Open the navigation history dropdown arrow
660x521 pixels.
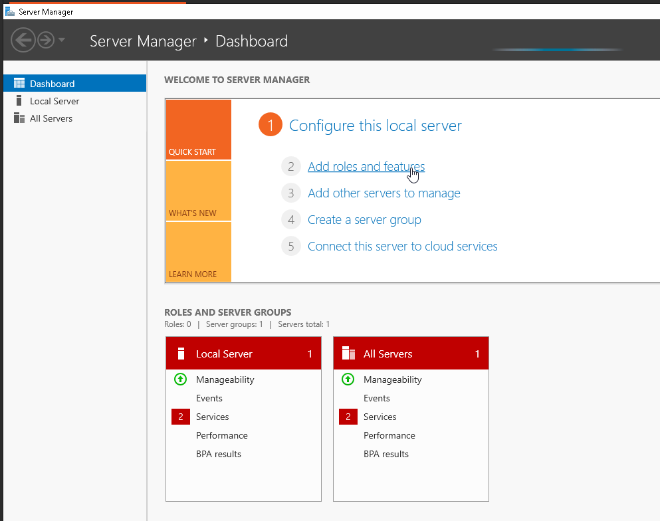click(62, 41)
